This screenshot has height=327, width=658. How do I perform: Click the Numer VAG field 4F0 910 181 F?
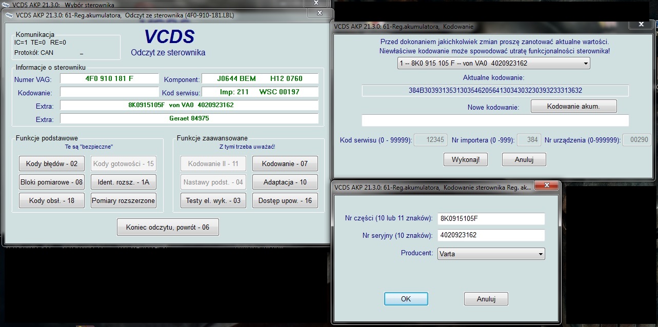[110, 78]
